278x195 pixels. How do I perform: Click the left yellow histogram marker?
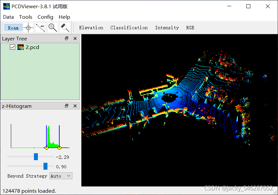pos(47,148)
